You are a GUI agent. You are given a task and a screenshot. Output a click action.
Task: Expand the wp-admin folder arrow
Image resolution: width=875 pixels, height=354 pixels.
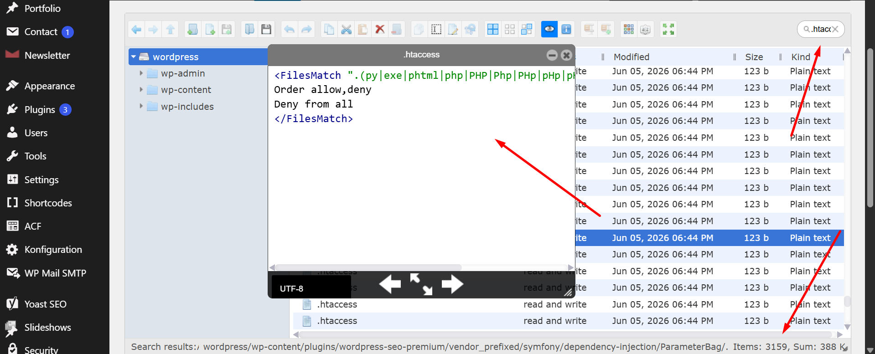[x=141, y=73]
